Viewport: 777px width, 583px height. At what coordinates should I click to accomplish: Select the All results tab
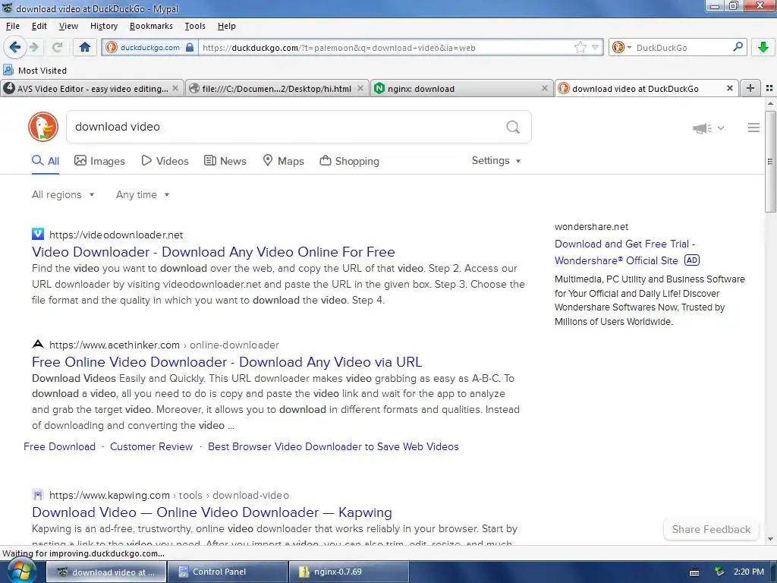click(x=46, y=161)
